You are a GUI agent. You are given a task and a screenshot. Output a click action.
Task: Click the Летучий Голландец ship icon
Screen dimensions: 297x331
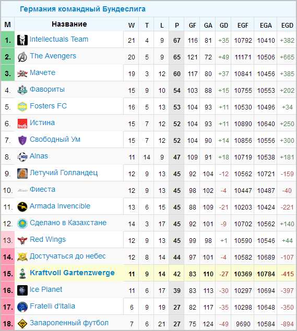coord(22,173)
